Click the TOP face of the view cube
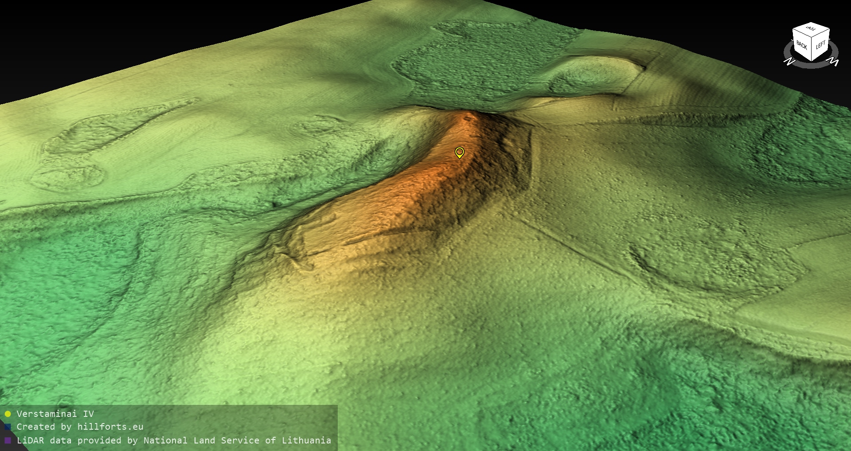The height and width of the screenshot is (451, 851). 811,29
